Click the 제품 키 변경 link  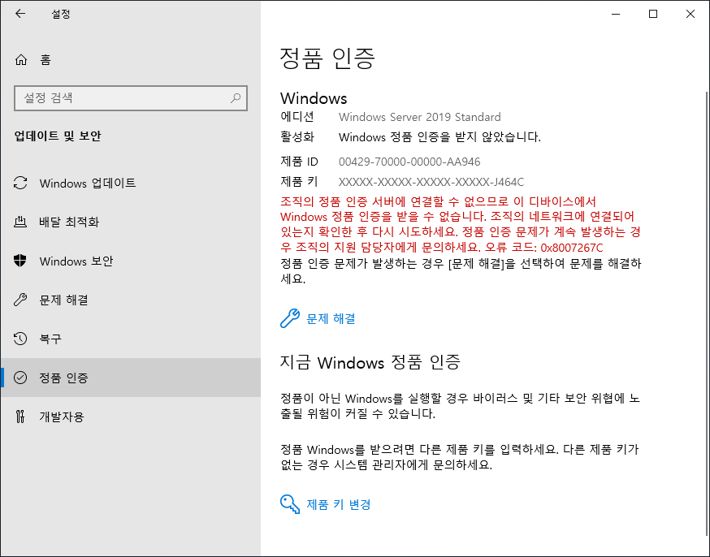(339, 504)
